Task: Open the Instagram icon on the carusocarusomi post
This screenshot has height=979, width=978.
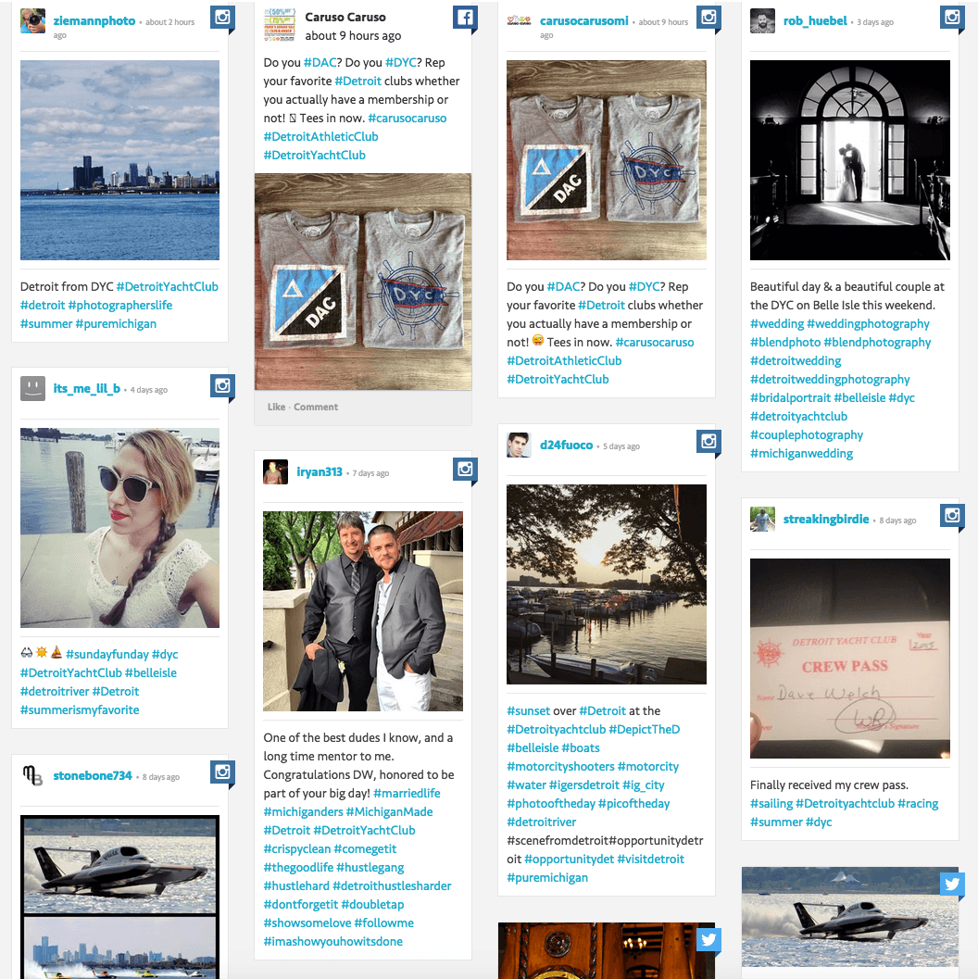Action: click(x=708, y=17)
